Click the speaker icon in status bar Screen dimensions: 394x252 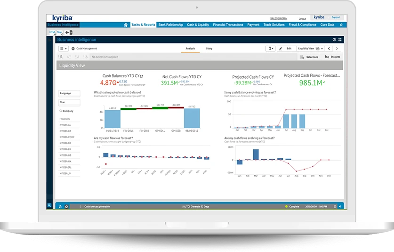coord(340,206)
